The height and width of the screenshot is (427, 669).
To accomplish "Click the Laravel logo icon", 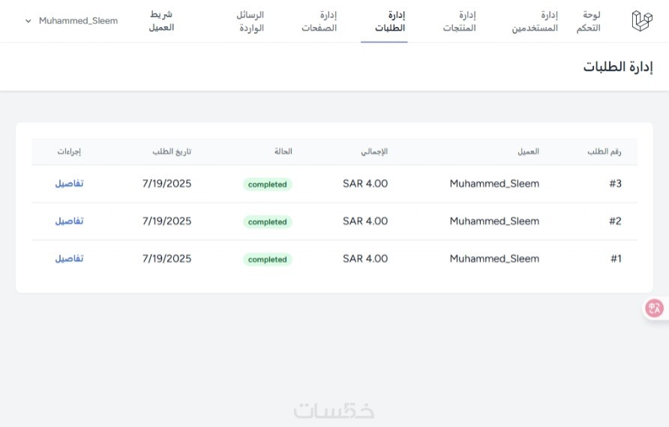I will click(641, 21).
